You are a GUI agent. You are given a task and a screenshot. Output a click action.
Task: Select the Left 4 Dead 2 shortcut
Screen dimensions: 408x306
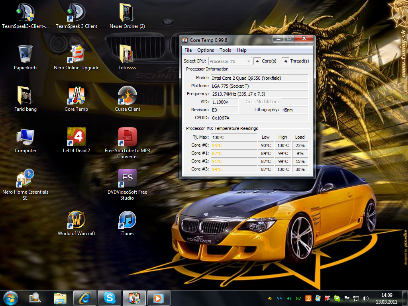76,140
